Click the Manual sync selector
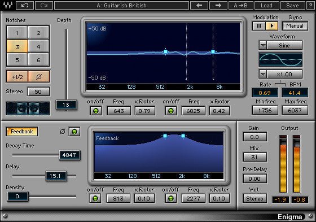 coord(295,26)
